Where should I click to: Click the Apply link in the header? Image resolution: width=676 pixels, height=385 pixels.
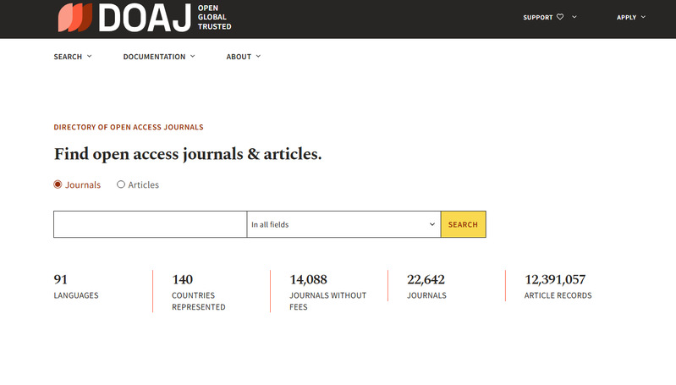click(626, 17)
